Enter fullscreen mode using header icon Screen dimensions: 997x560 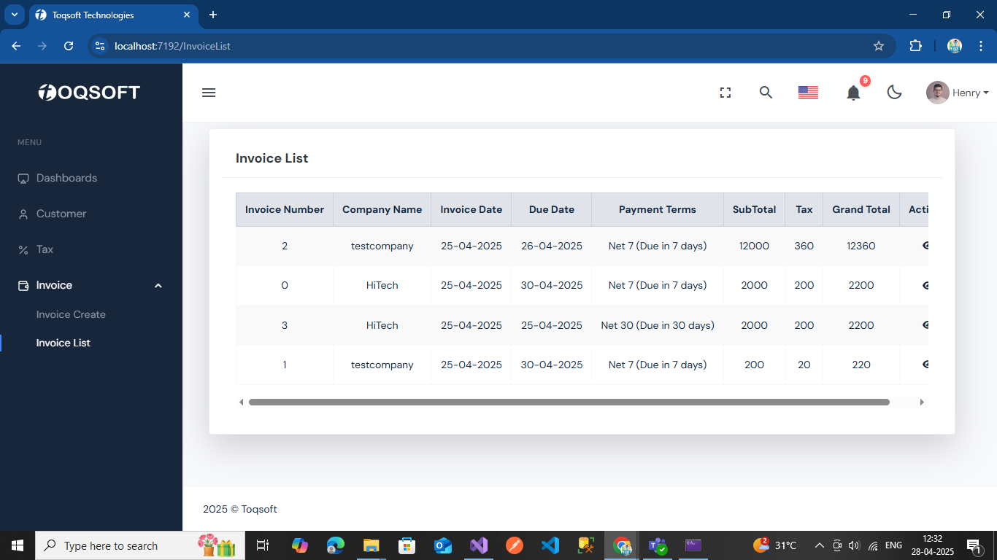click(725, 93)
